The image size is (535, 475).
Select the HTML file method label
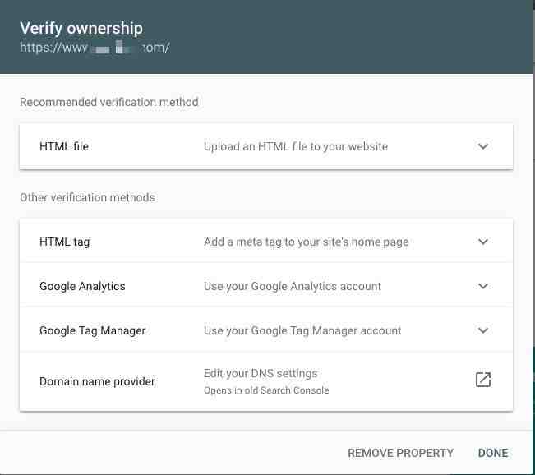(x=64, y=146)
